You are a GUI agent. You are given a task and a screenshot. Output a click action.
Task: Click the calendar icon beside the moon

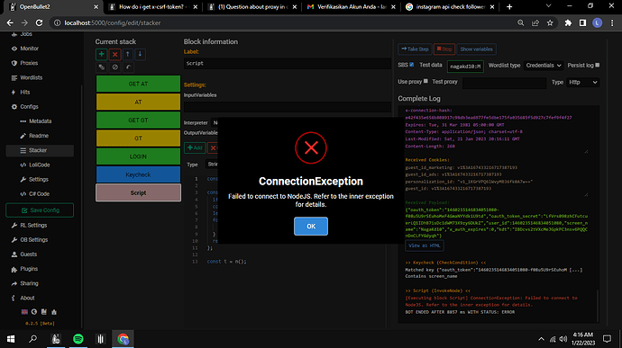pyautogui.click(x=44, y=312)
